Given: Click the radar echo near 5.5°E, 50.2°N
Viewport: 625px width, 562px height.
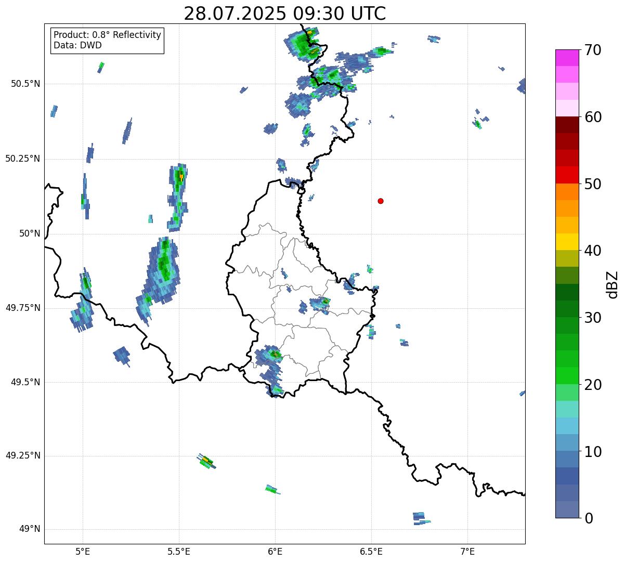Looking at the screenshot, I should (x=177, y=197).
